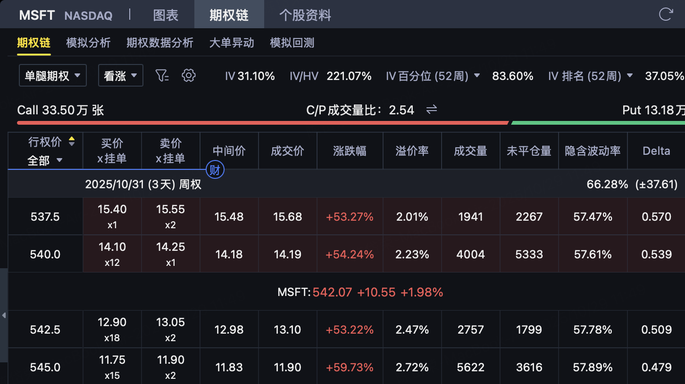The height and width of the screenshot is (384, 685).
Task: Click the 买价 x挂单 column header
Action: 112,151
